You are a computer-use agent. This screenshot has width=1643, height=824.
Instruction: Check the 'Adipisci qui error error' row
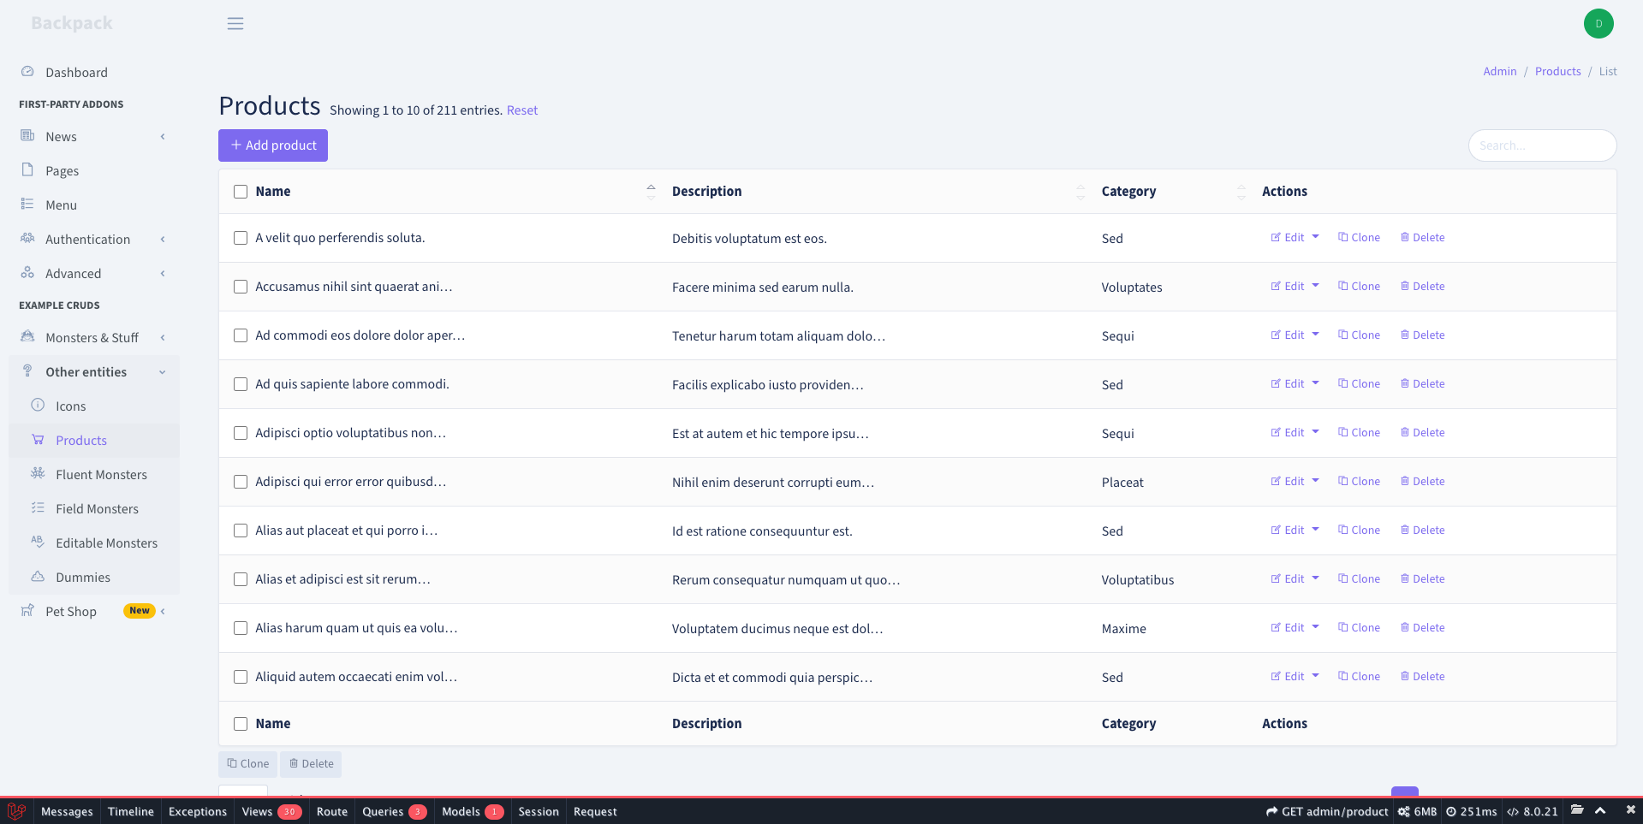241,482
